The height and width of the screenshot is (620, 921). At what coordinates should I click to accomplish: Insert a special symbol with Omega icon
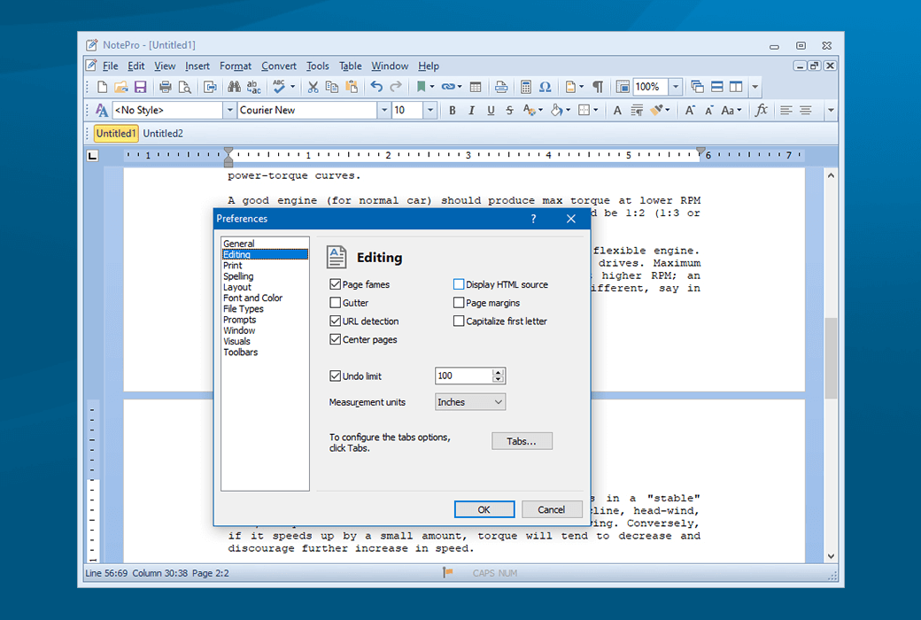pos(546,87)
